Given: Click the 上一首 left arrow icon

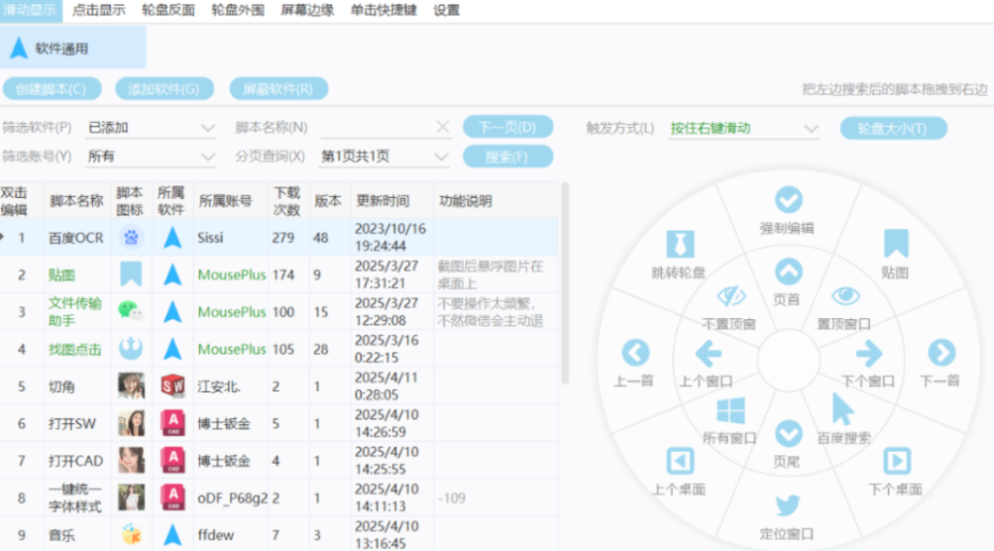Looking at the screenshot, I should tap(635, 352).
